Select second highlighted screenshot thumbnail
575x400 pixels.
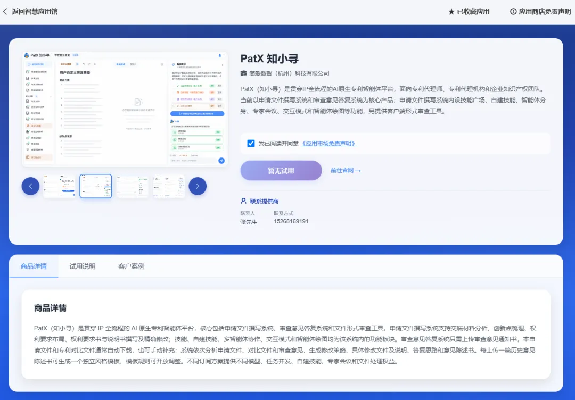(96, 186)
